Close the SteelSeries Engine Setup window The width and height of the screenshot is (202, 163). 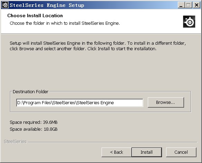[x=196, y=5]
